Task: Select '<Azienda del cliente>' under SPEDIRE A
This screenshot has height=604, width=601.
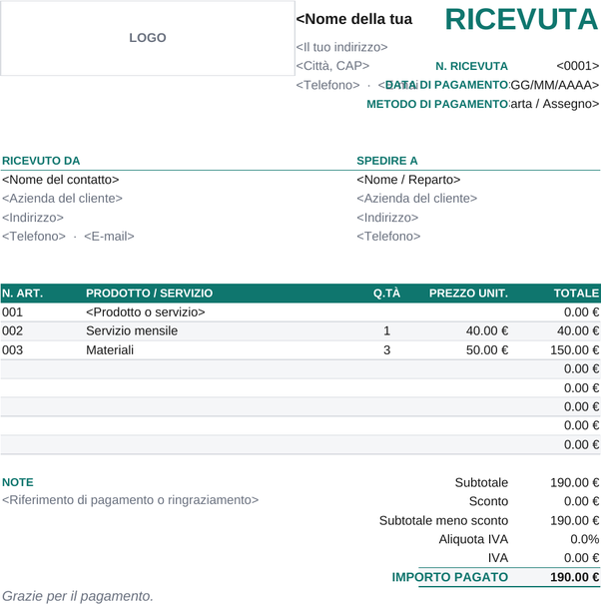Action: pyautogui.click(x=417, y=199)
